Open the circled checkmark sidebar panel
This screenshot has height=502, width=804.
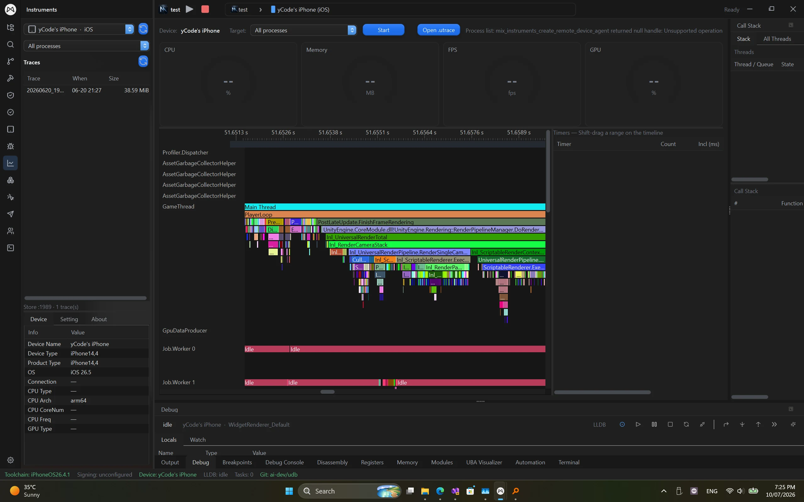pos(10,112)
